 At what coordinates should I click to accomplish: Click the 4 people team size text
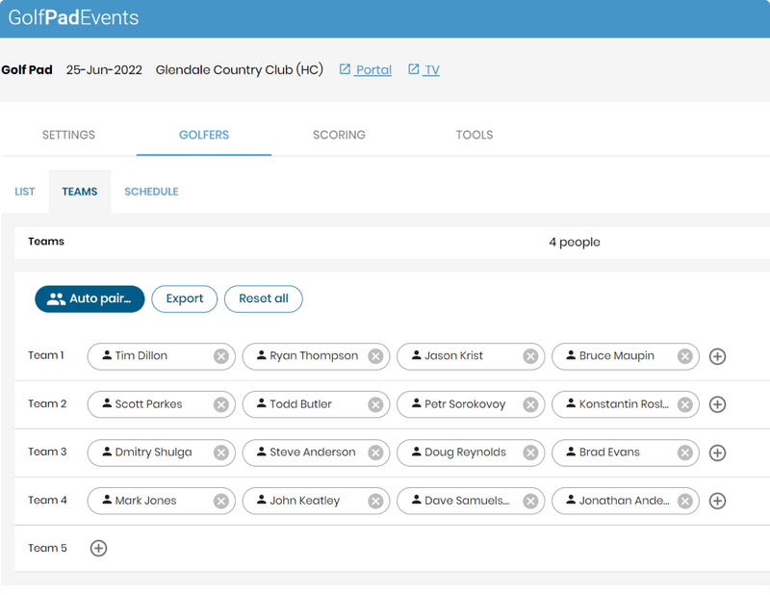(x=575, y=243)
